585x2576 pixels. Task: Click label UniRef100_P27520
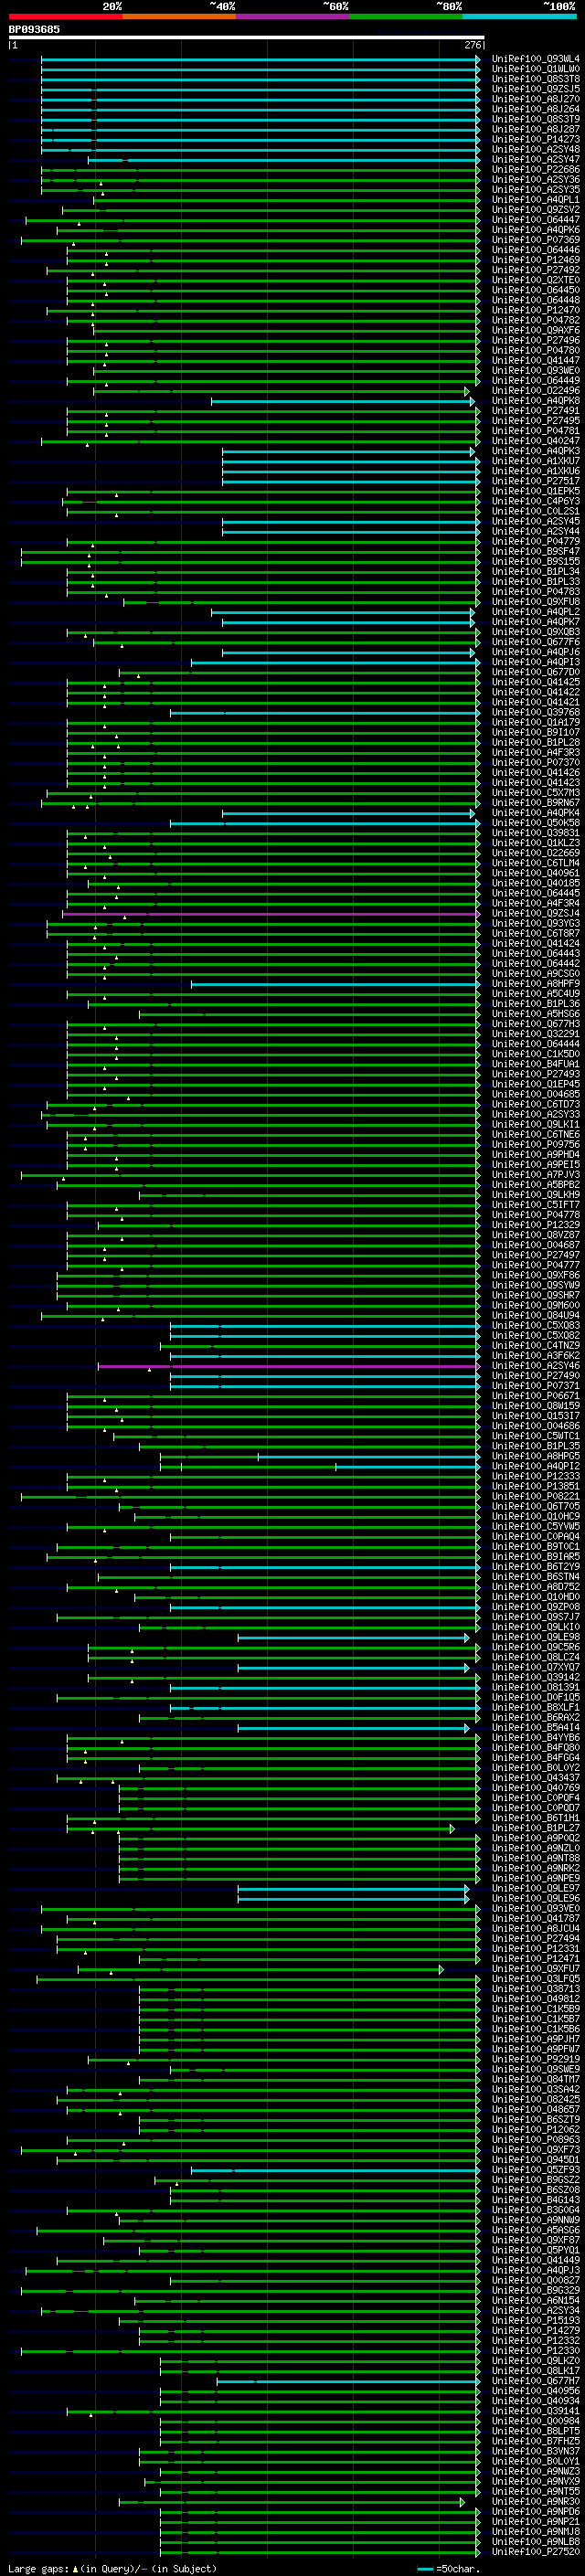(x=536, y=2552)
